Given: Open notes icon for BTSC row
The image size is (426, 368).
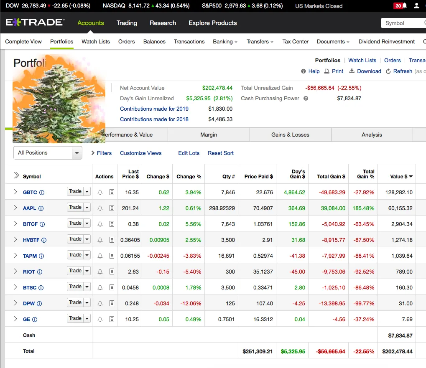Looking at the screenshot, I should pyautogui.click(x=112, y=288).
